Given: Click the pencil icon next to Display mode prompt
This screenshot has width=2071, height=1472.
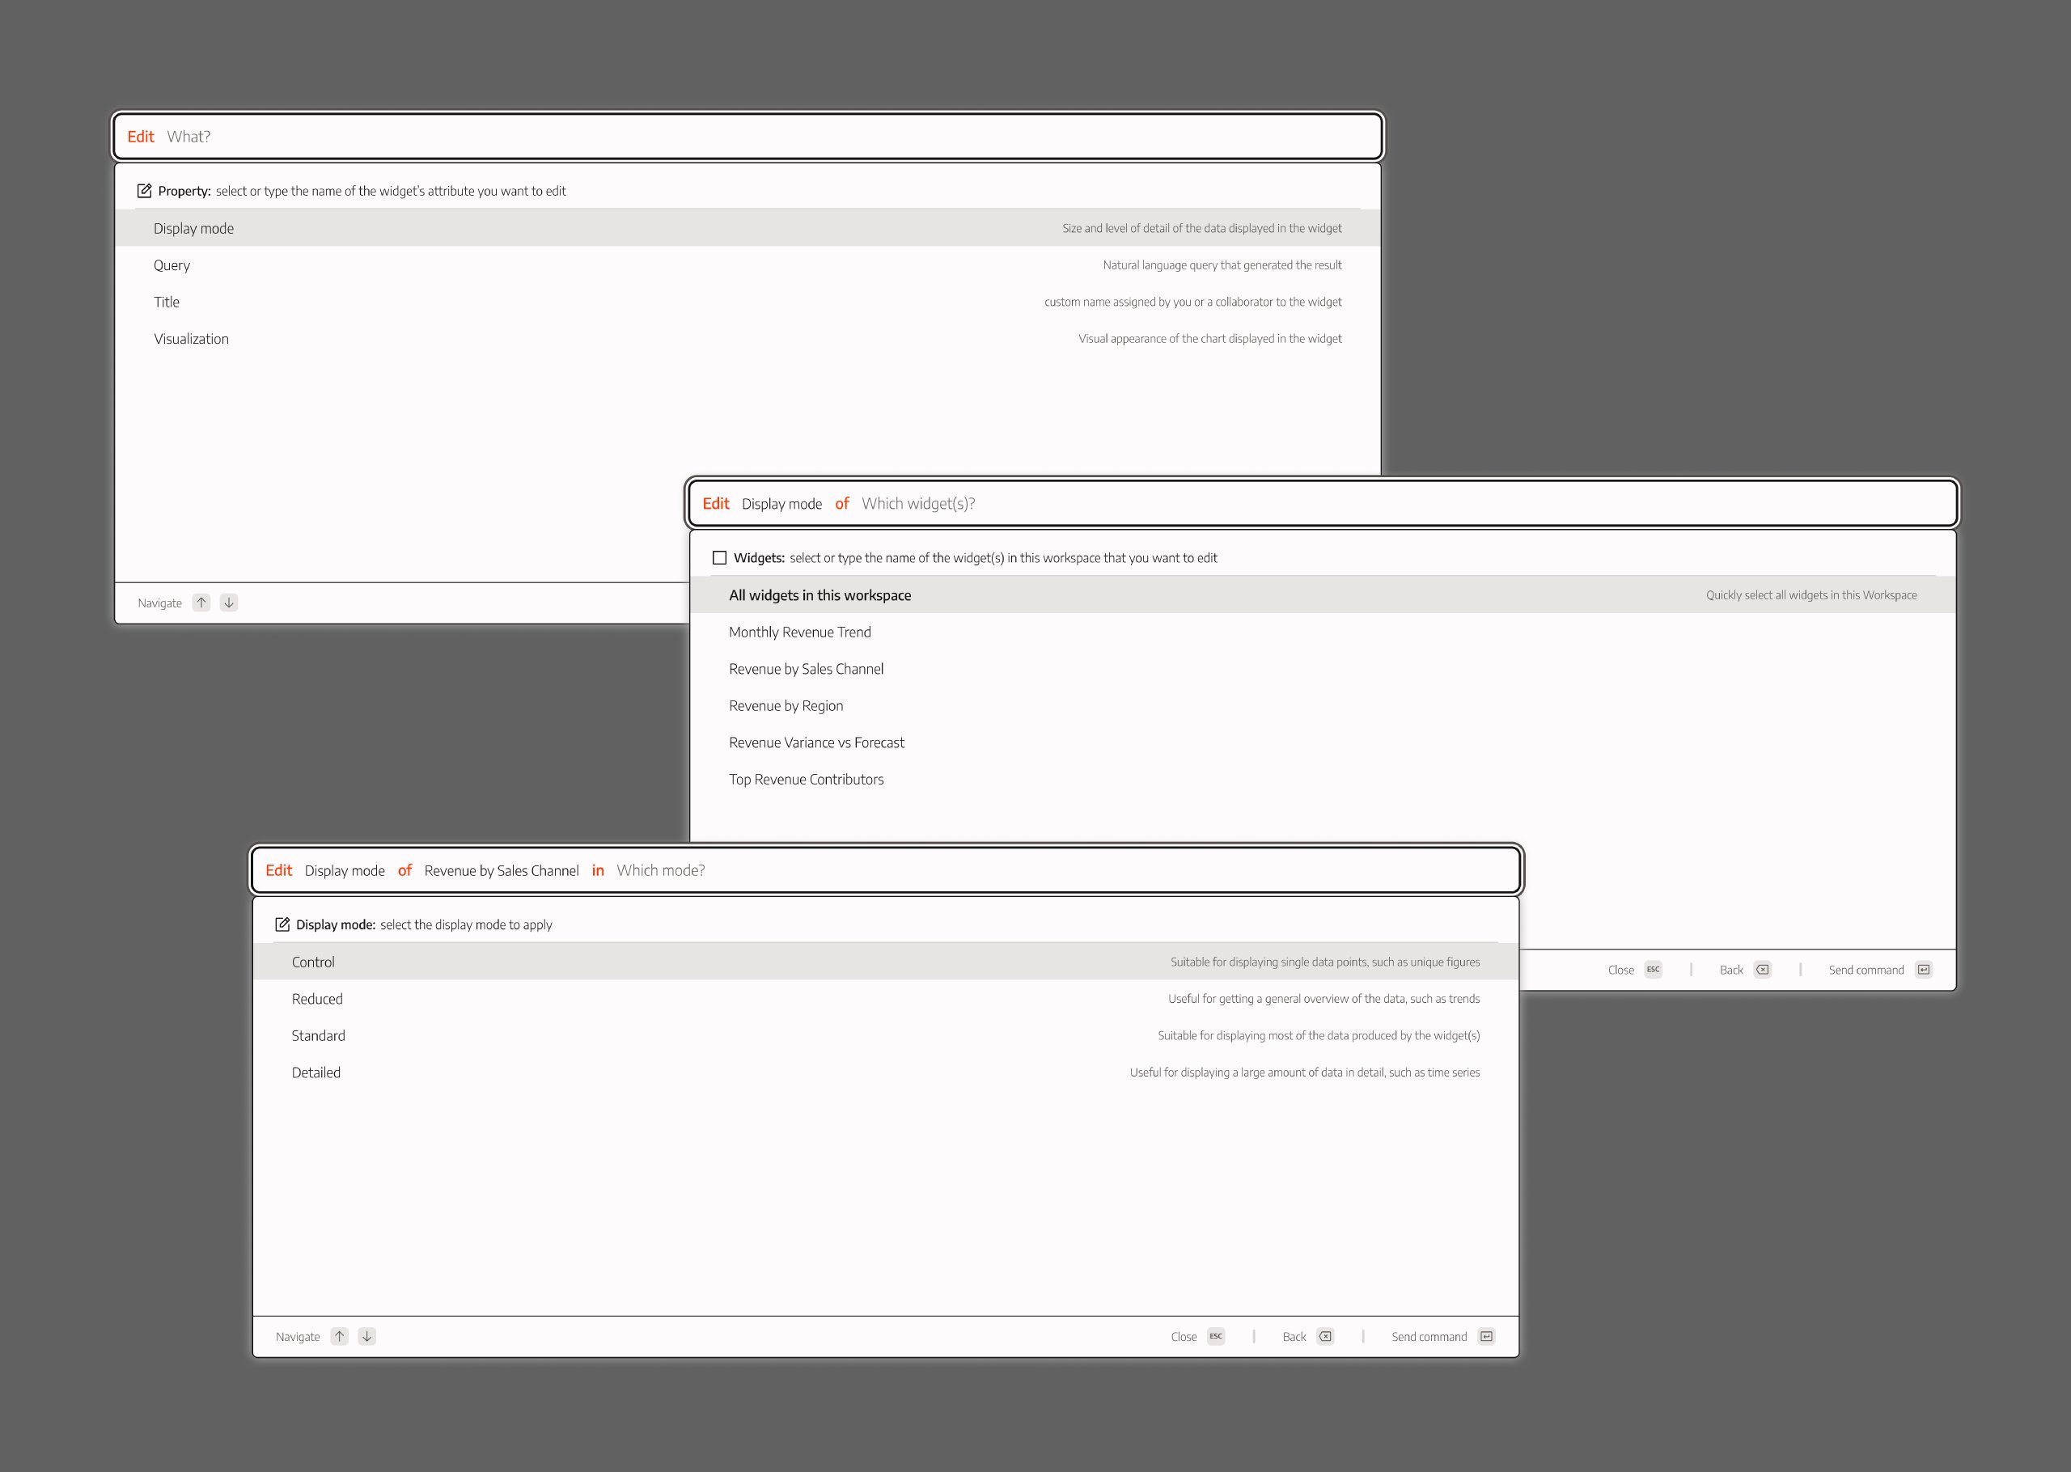Looking at the screenshot, I should 284,924.
